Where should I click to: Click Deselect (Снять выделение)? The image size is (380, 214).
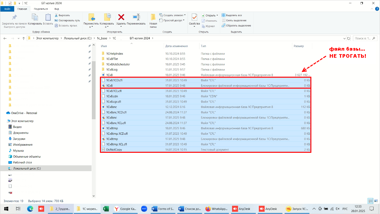(x=234, y=20)
